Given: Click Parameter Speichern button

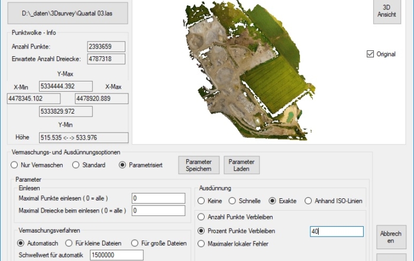Looking at the screenshot, I should (x=198, y=165).
